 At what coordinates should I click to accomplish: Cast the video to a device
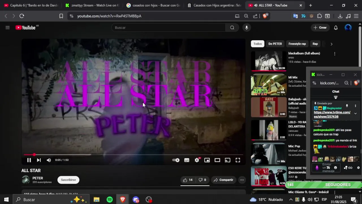227,160
